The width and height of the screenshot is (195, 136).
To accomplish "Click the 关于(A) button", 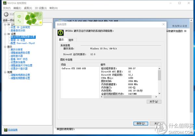I will (x=154, y=102).
